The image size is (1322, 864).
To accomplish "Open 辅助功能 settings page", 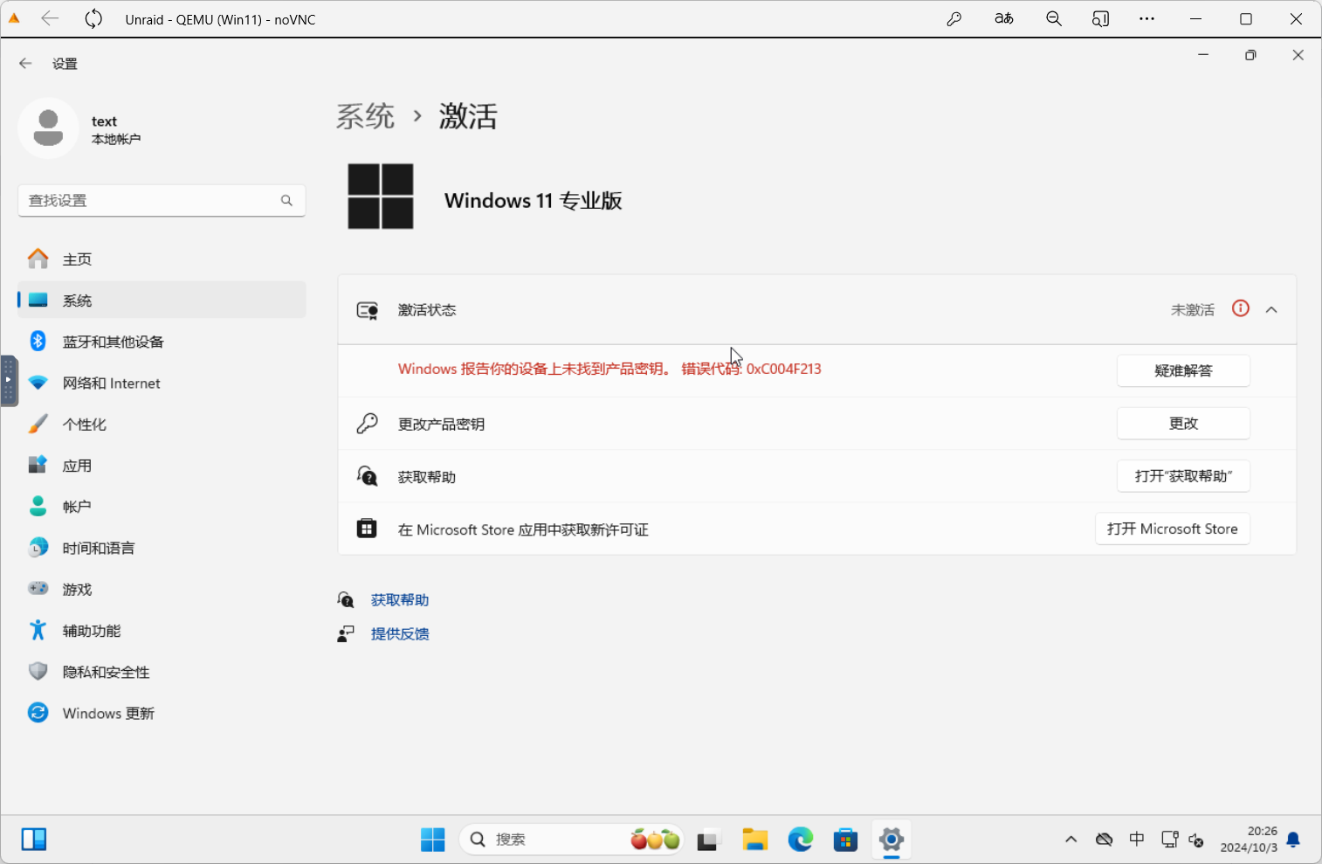I will pyautogui.click(x=162, y=631).
